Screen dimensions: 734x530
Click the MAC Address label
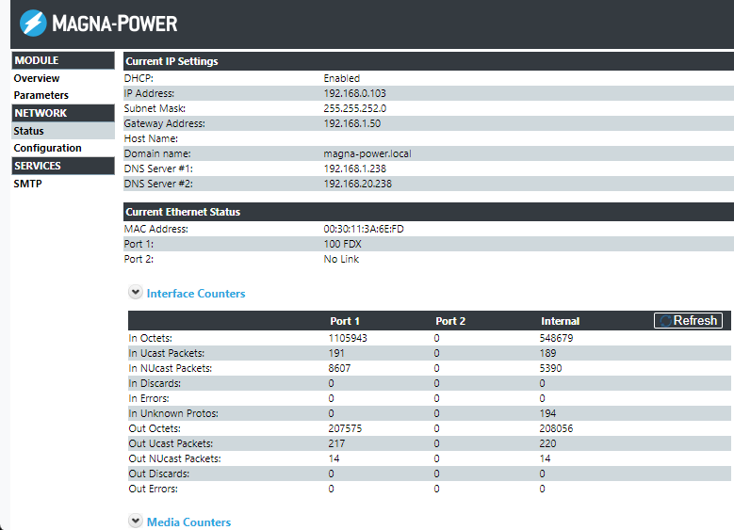tap(155, 229)
